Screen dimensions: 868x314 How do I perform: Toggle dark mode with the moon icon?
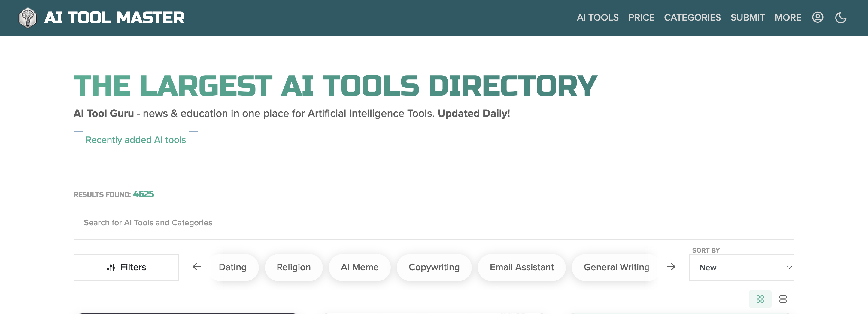[841, 17]
